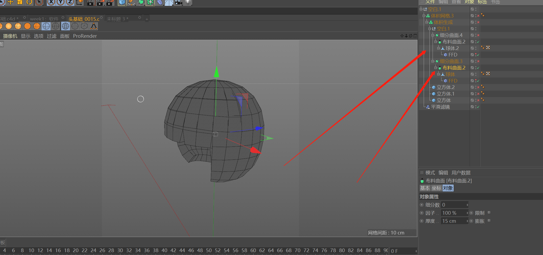This screenshot has width=543, height=255.
Task: Collapse the top-level 空白.1 node
Action: click(421, 9)
